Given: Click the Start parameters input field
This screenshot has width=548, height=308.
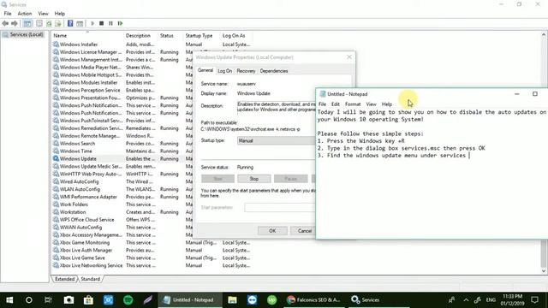Looking at the screenshot, I should 280,207.
